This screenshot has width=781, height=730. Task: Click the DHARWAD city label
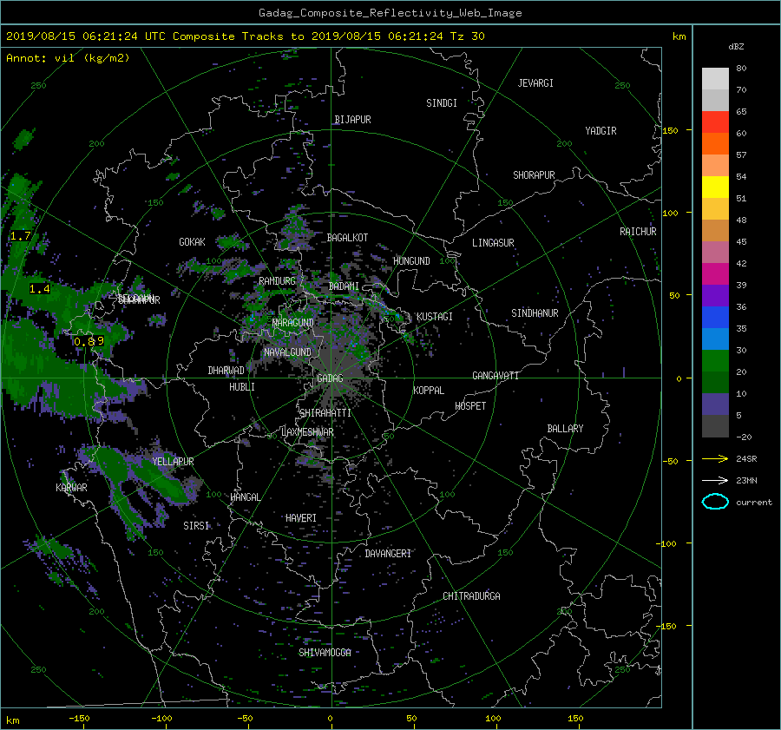(226, 371)
